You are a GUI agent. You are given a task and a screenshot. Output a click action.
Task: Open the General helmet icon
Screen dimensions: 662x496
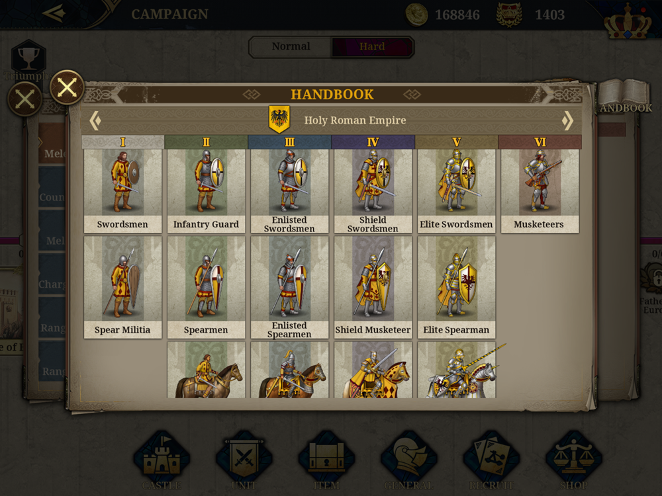[408, 460]
